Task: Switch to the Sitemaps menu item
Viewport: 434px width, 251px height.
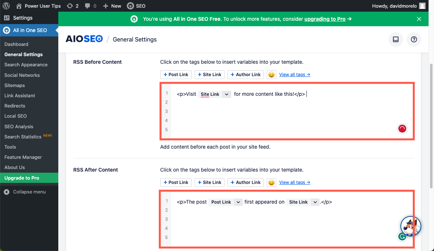Action: click(15, 85)
